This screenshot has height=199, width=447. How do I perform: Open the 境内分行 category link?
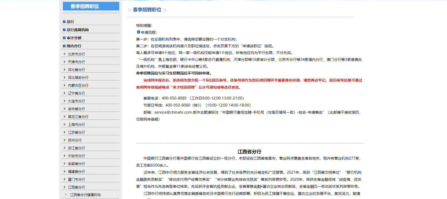[x=74, y=46]
